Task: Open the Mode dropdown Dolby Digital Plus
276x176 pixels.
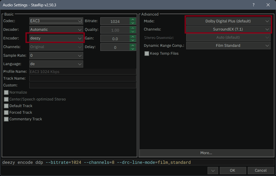Action: [228, 21]
